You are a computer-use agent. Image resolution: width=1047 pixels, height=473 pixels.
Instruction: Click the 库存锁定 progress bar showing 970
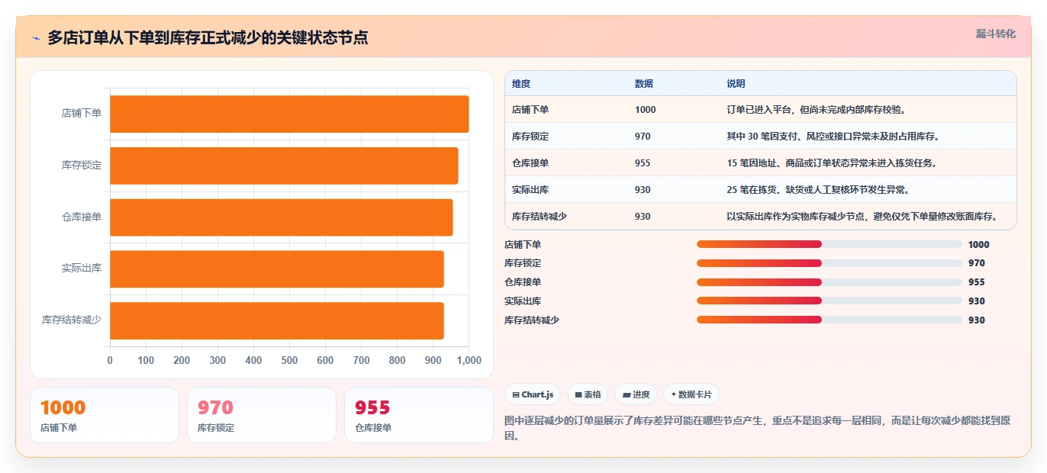829,263
